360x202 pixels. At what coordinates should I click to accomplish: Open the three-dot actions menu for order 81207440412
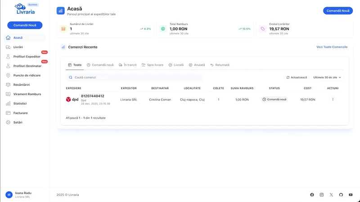pos(333,99)
